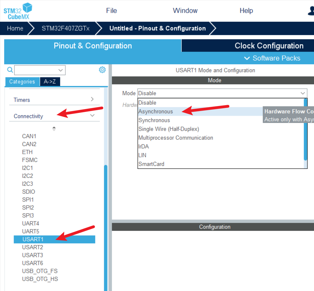Select the A->Z tab
The width and height of the screenshot is (314, 291).
50,82
